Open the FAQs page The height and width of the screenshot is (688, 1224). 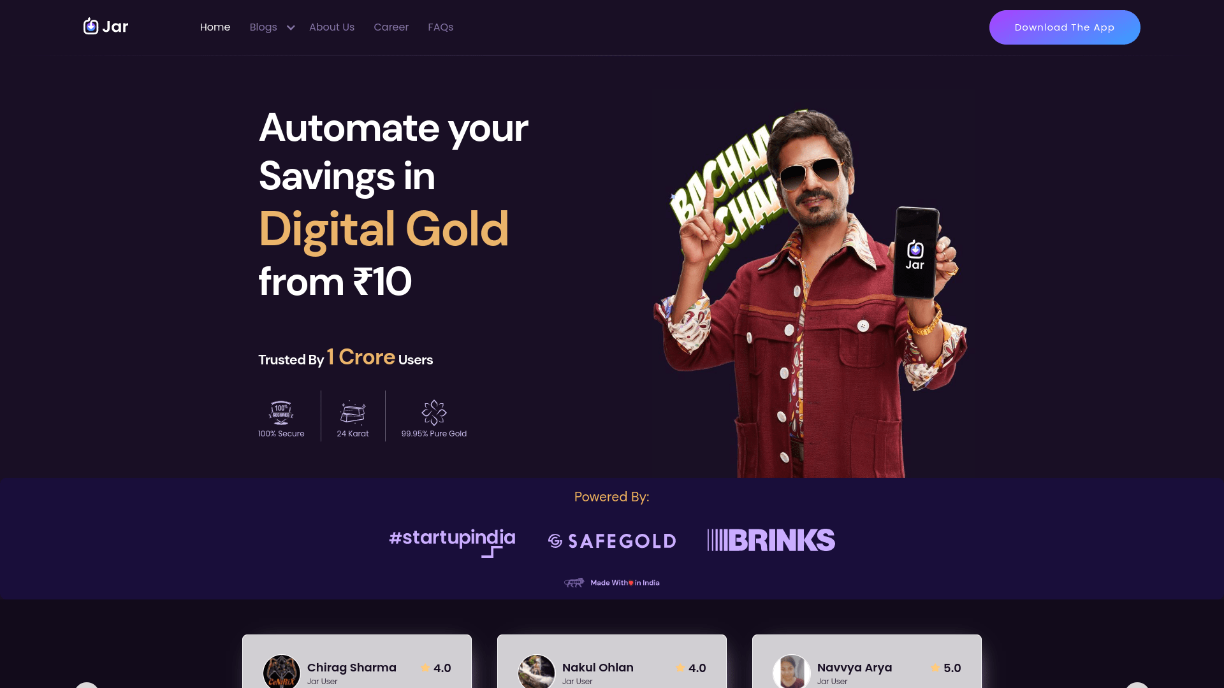pyautogui.click(x=441, y=27)
